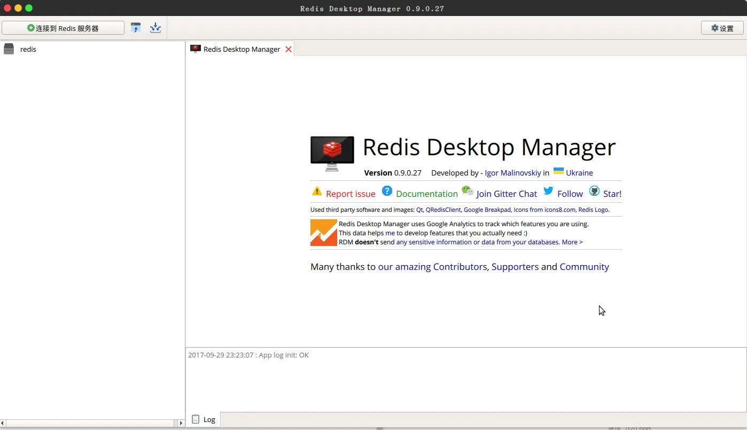Click the blue question mark Documentation icon
The image size is (747, 430).
[387, 192]
